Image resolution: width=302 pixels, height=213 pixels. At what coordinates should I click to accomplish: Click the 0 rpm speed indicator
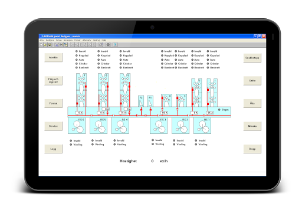point(224,110)
